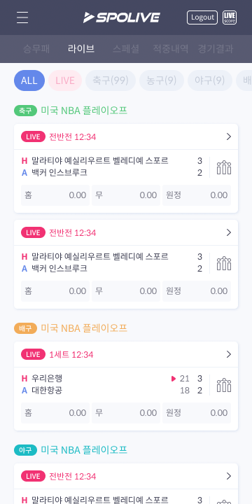Click the teal 야구 sport badge

click(x=25, y=450)
